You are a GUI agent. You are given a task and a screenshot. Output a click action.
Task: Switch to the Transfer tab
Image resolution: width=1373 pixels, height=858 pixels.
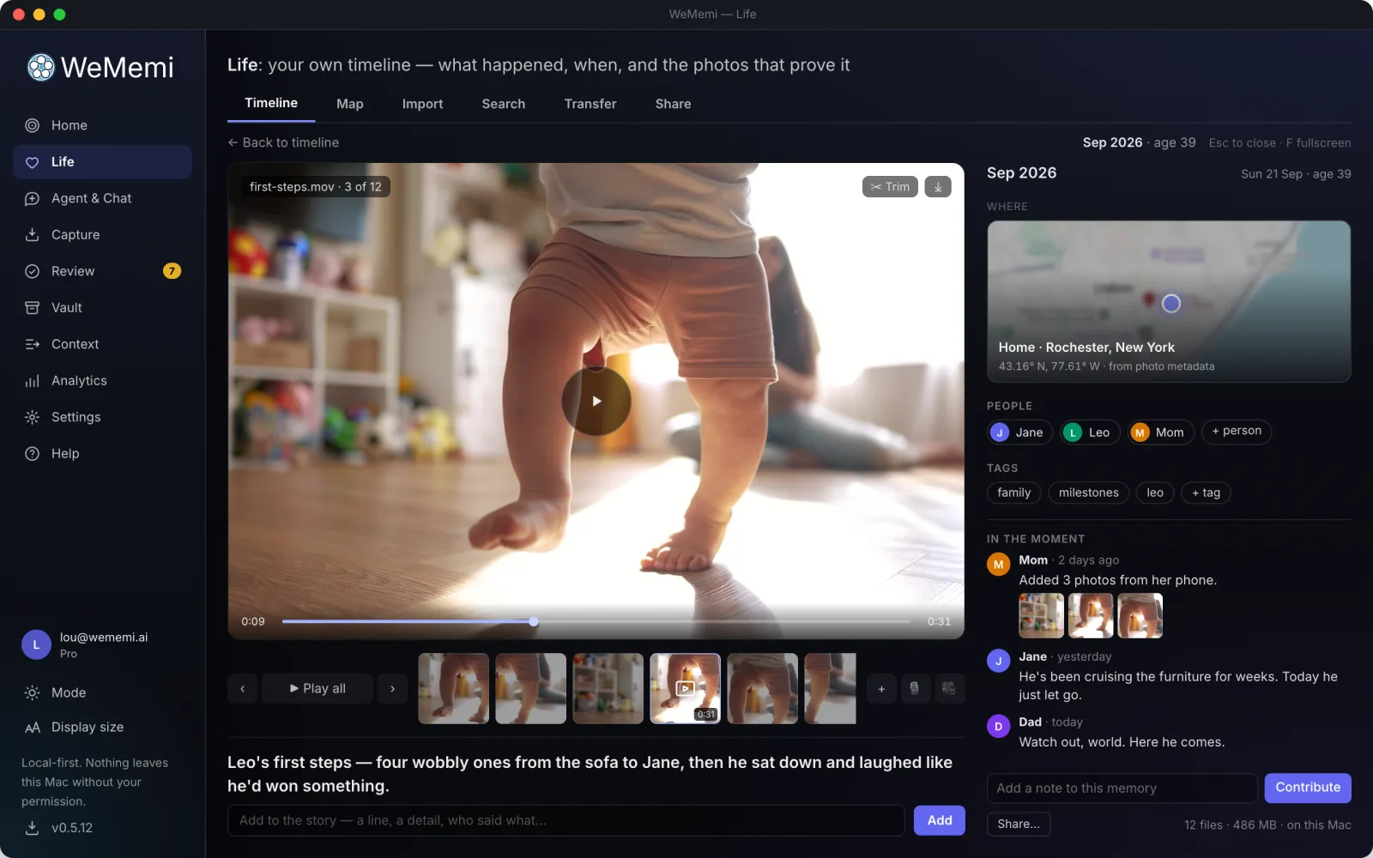pyautogui.click(x=590, y=104)
